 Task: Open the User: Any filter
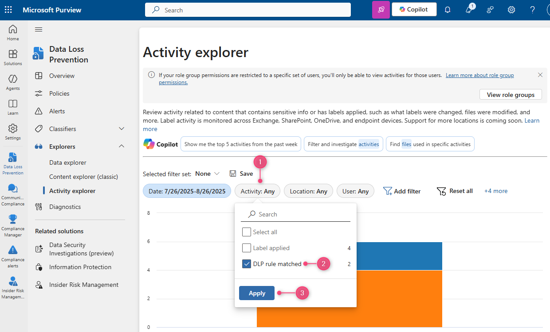coord(355,191)
